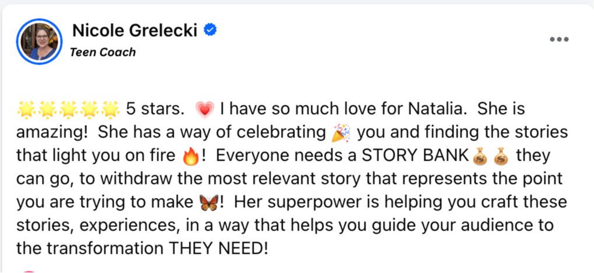Click the "Teen Coach" label

pyautogui.click(x=103, y=52)
